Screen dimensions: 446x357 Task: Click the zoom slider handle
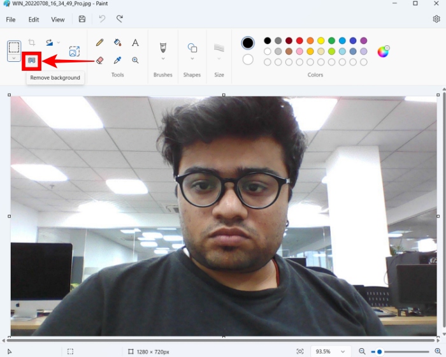tap(379, 352)
